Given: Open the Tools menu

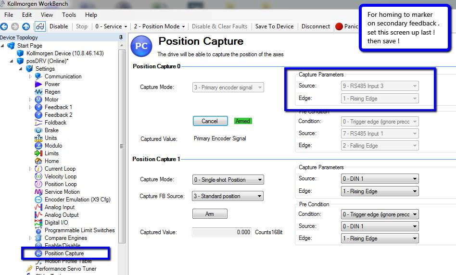Looking at the screenshot, I should coord(69,15).
